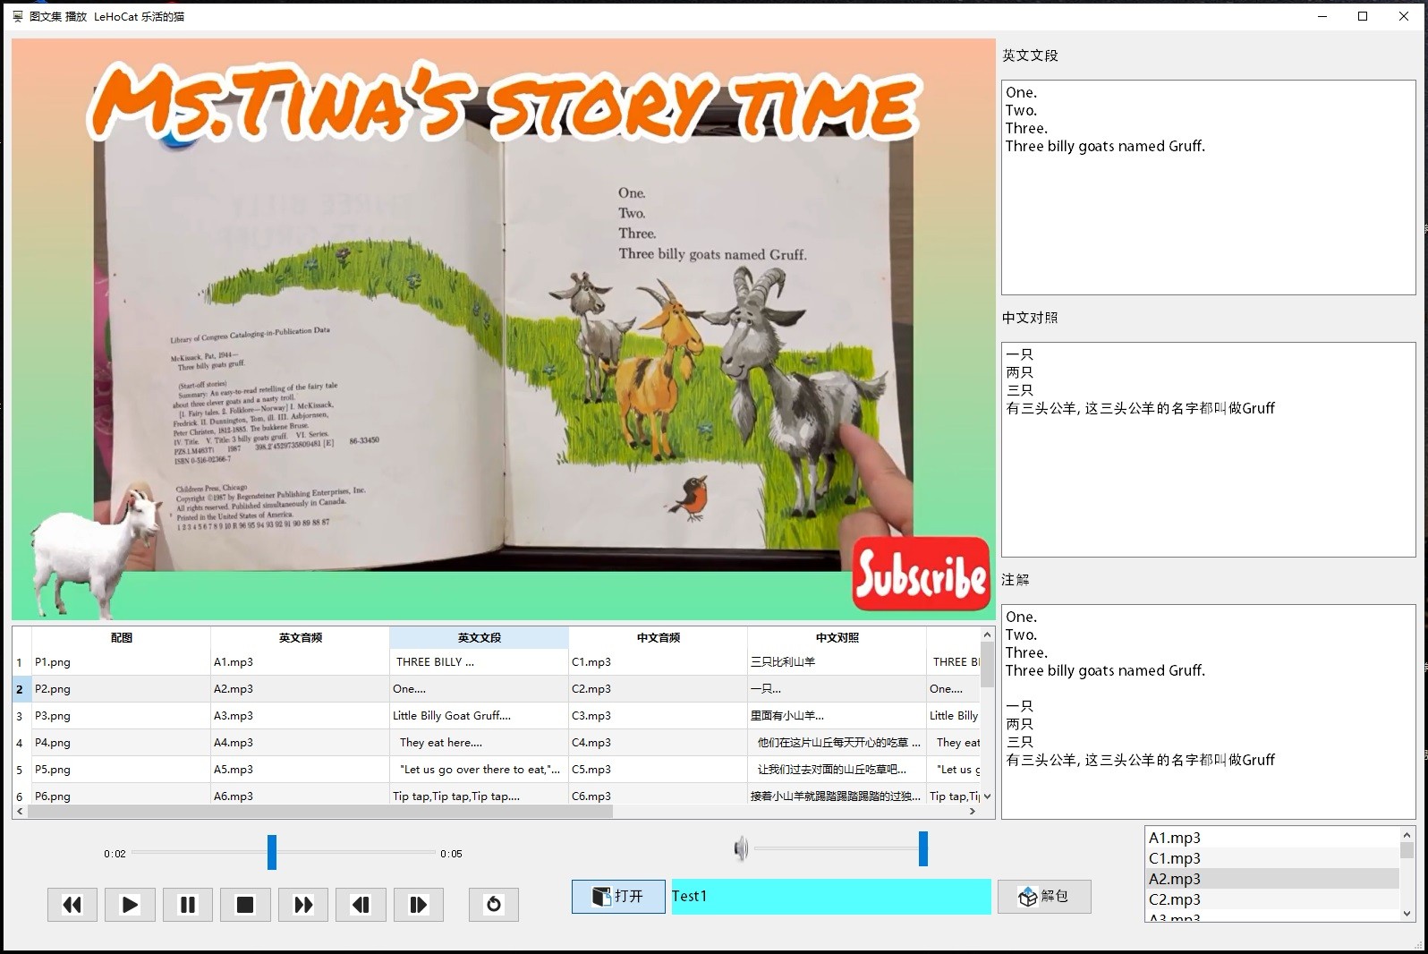This screenshot has height=954, width=1428.
Task: Select row header 1 in table
Action: pyautogui.click(x=21, y=662)
